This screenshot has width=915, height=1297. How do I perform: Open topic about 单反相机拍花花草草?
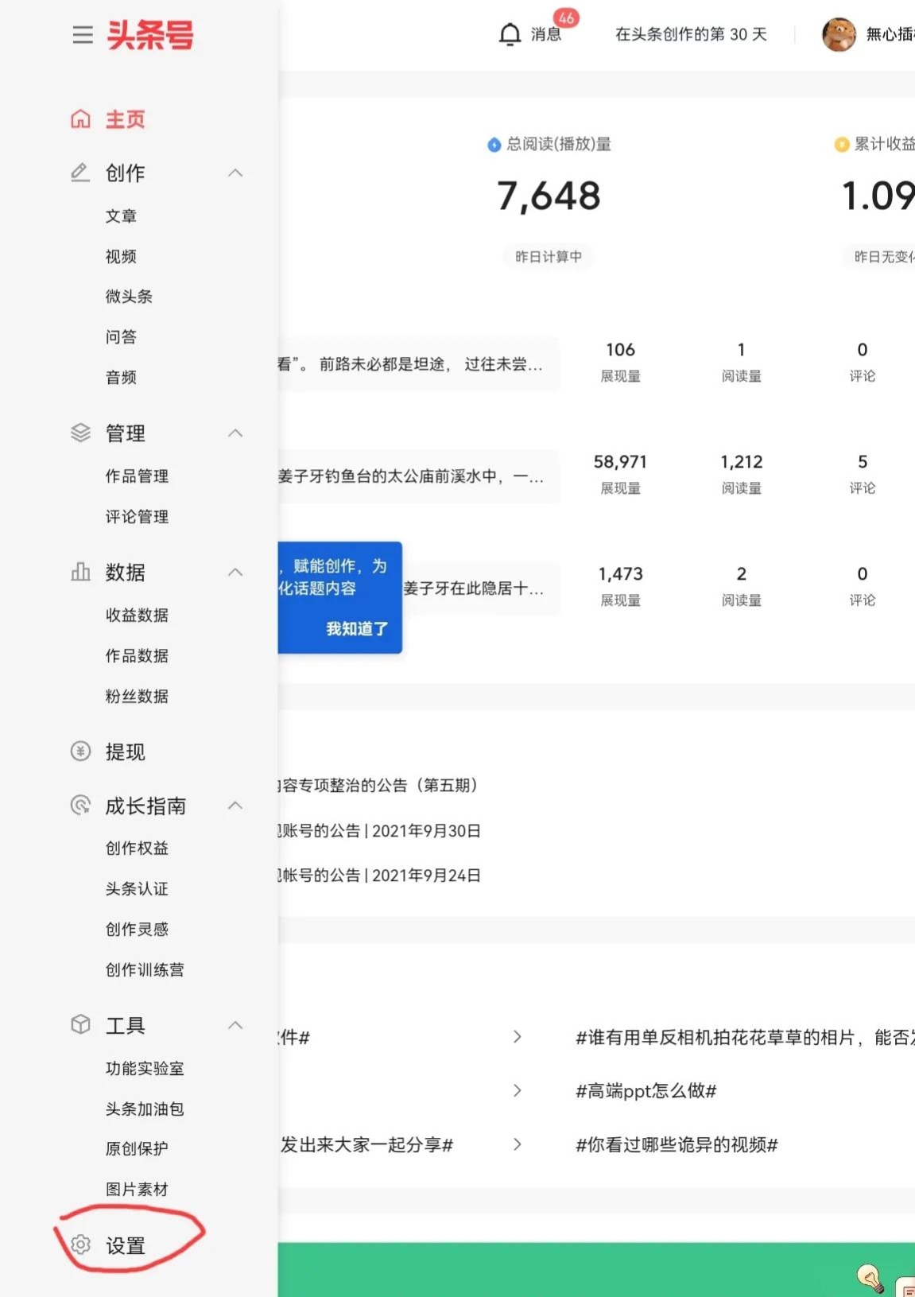point(745,1038)
